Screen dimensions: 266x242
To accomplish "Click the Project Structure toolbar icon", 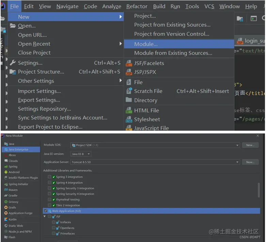I will [x=240, y=18].
